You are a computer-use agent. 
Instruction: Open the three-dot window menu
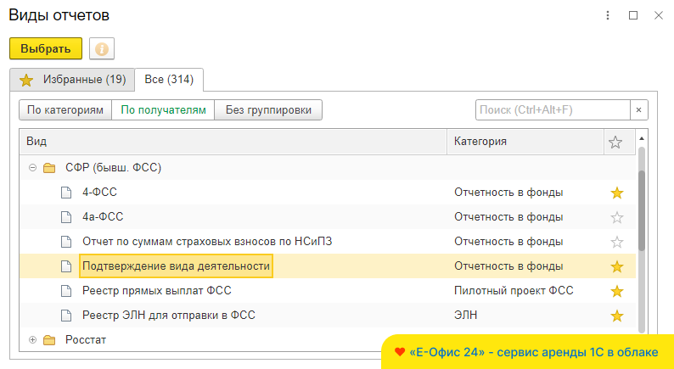click(x=607, y=15)
